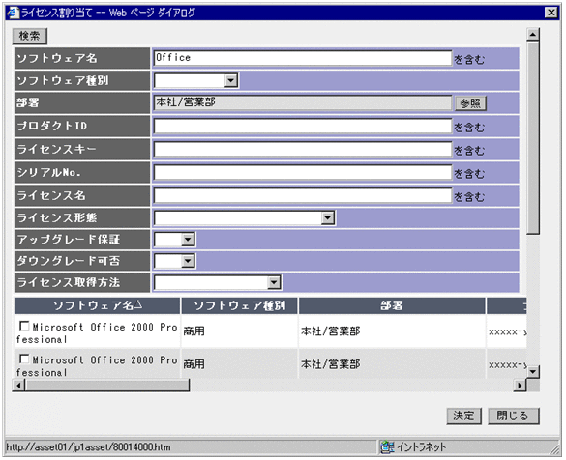Click the プロダクトID input field
This screenshot has width=566, height=460.
303,127
